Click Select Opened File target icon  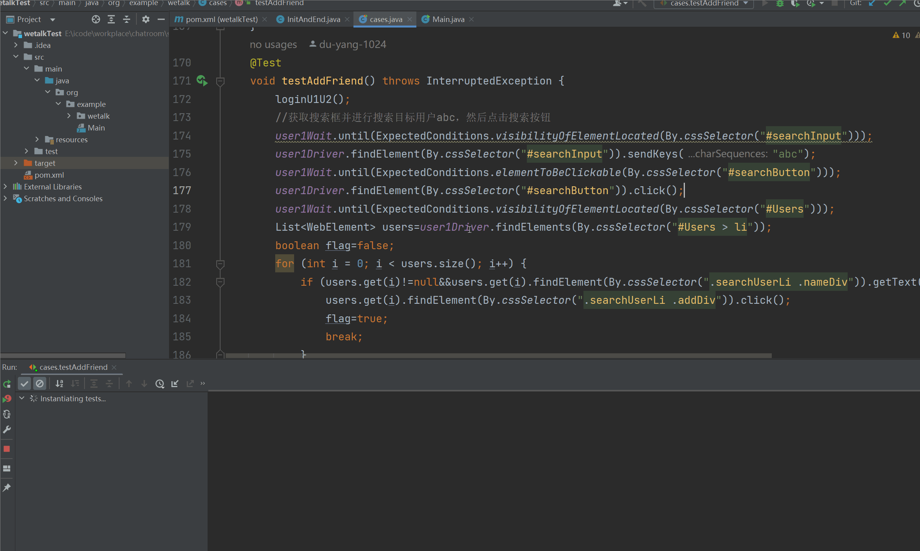(x=96, y=19)
